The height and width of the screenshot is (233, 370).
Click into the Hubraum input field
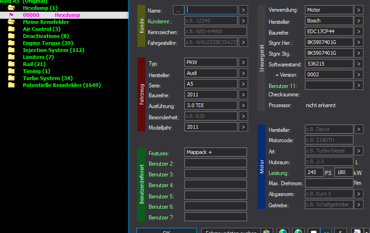pyautogui.click(x=329, y=162)
